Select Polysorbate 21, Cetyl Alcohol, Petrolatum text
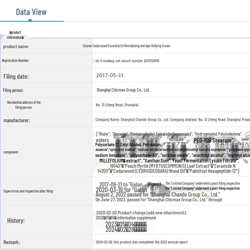 point(128,145)
